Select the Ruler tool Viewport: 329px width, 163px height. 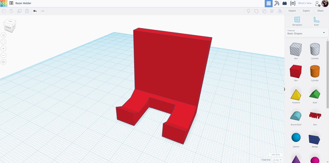[316, 21]
